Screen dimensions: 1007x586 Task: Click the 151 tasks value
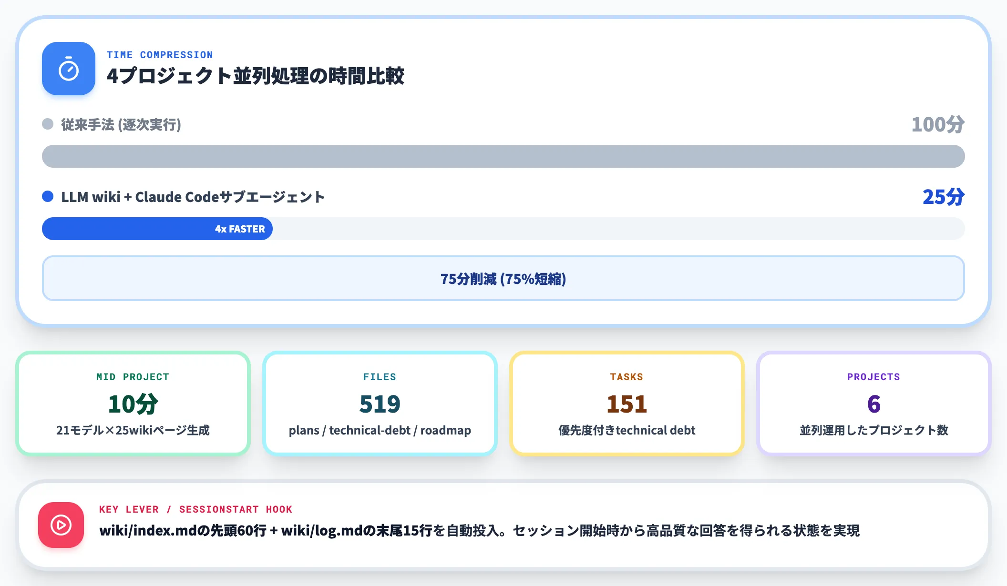pyautogui.click(x=627, y=404)
